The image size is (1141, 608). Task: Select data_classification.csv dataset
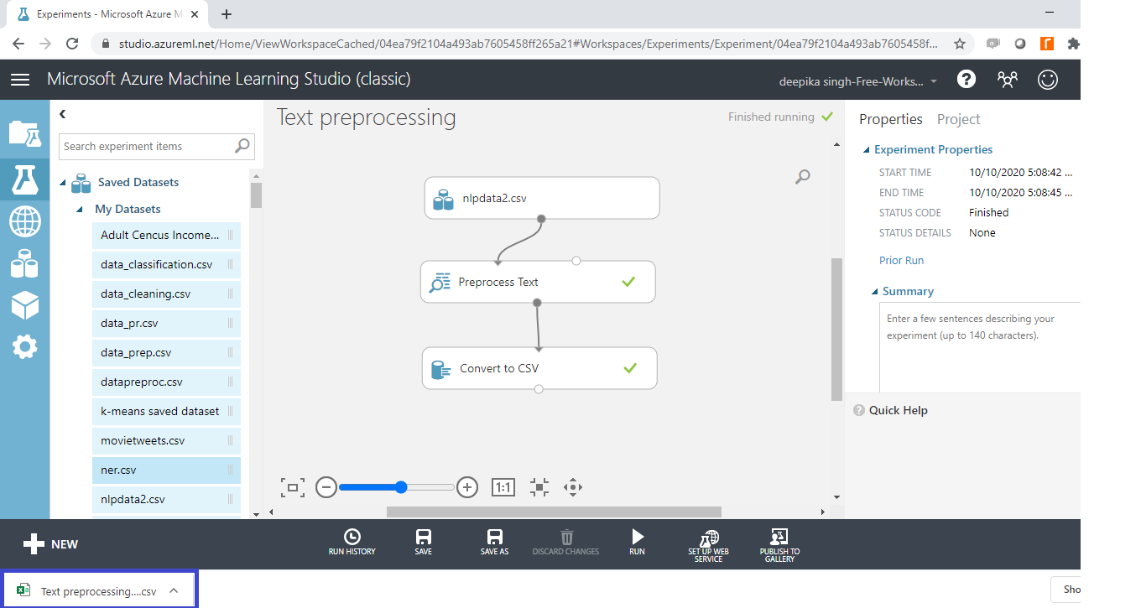[166, 265]
